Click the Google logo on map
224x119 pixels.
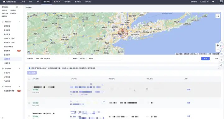pos(31,53)
